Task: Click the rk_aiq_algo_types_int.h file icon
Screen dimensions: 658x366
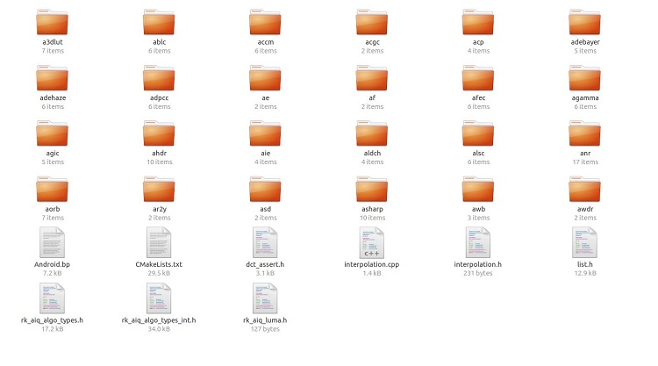Action: pyautogui.click(x=159, y=298)
